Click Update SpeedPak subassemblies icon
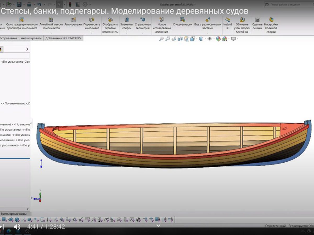Screen dimensions: 314x235 coord(242,20)
